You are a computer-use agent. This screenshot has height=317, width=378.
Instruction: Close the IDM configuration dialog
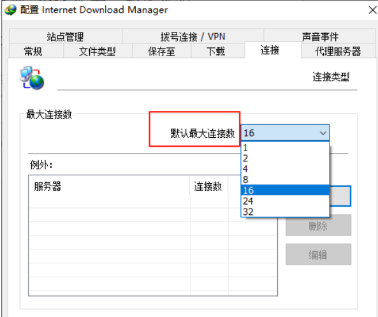coord(372,10)
